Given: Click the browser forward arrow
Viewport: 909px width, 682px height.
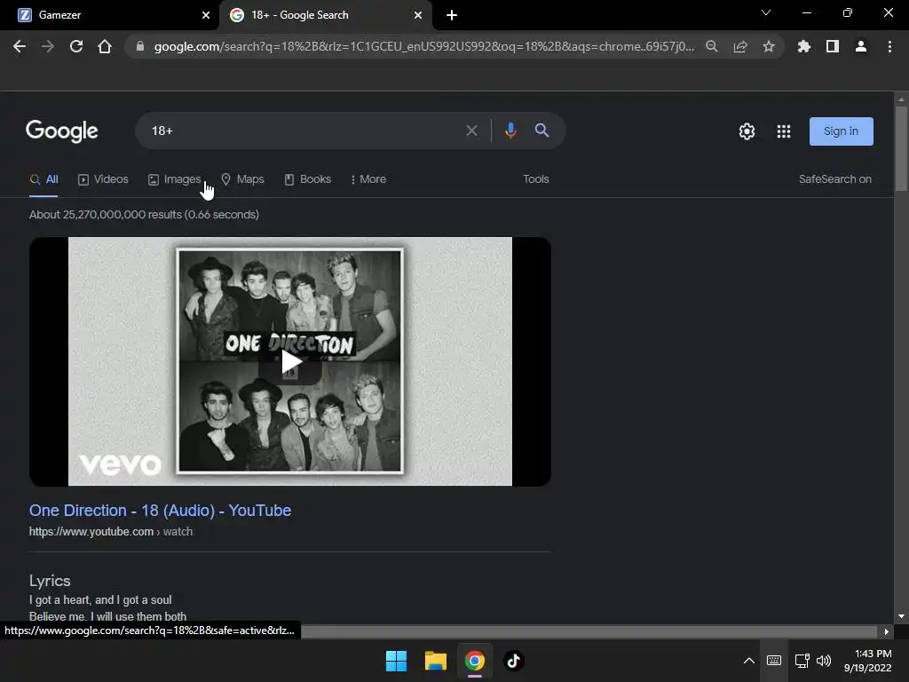Looking at the screenshot, I should point(48,46).
